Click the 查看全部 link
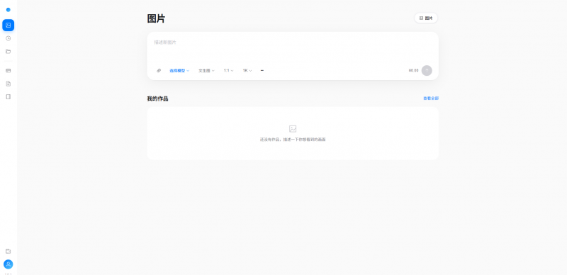Viewport: 567px width, 275px height. tap(431, 98)
